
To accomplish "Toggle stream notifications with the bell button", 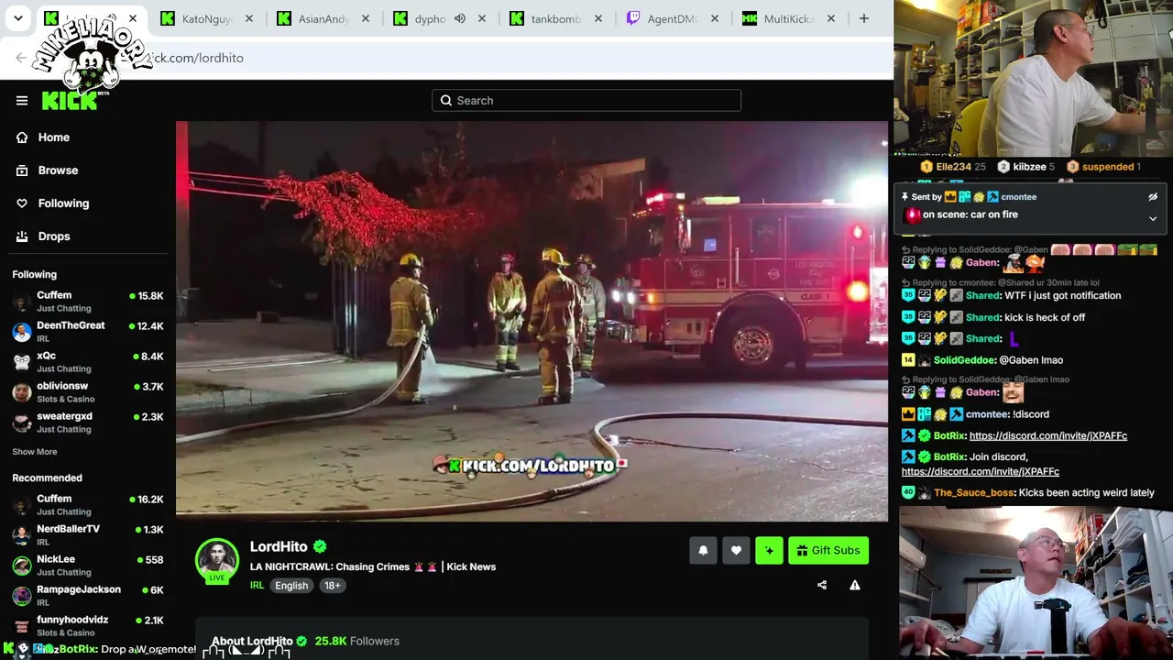I will [703, 550].
